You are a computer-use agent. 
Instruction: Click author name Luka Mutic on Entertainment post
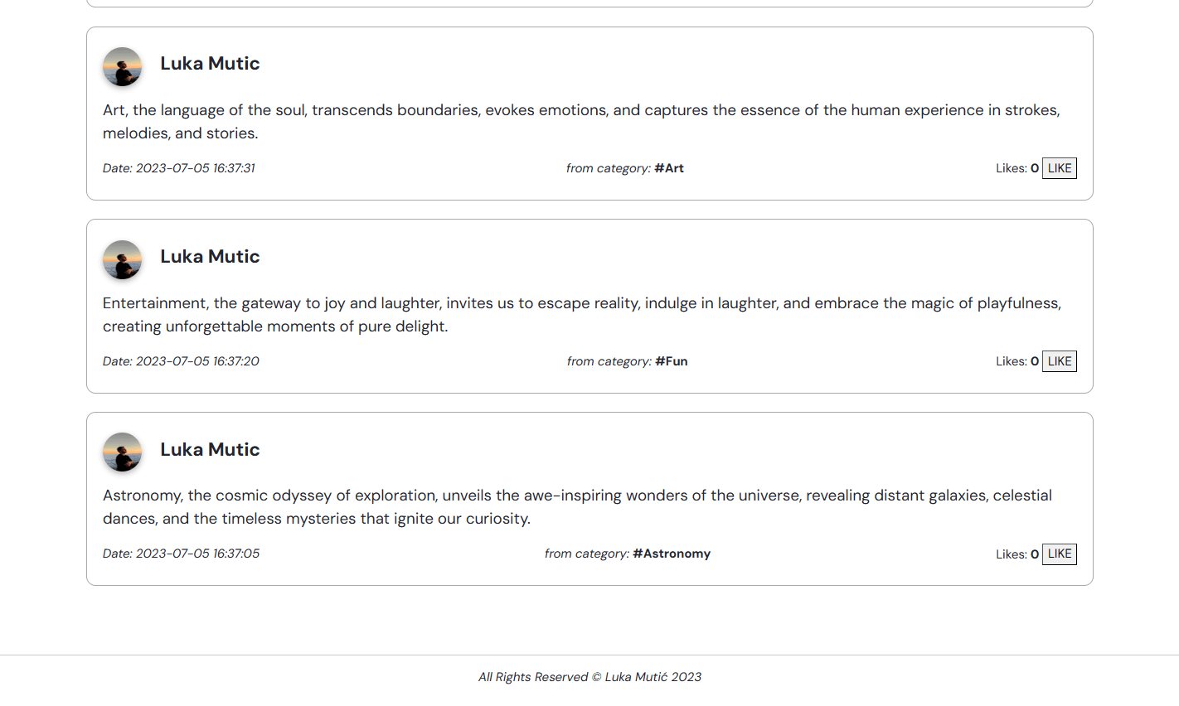click(210, 257)
